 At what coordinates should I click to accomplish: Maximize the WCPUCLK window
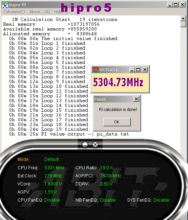tap(138, 69)
